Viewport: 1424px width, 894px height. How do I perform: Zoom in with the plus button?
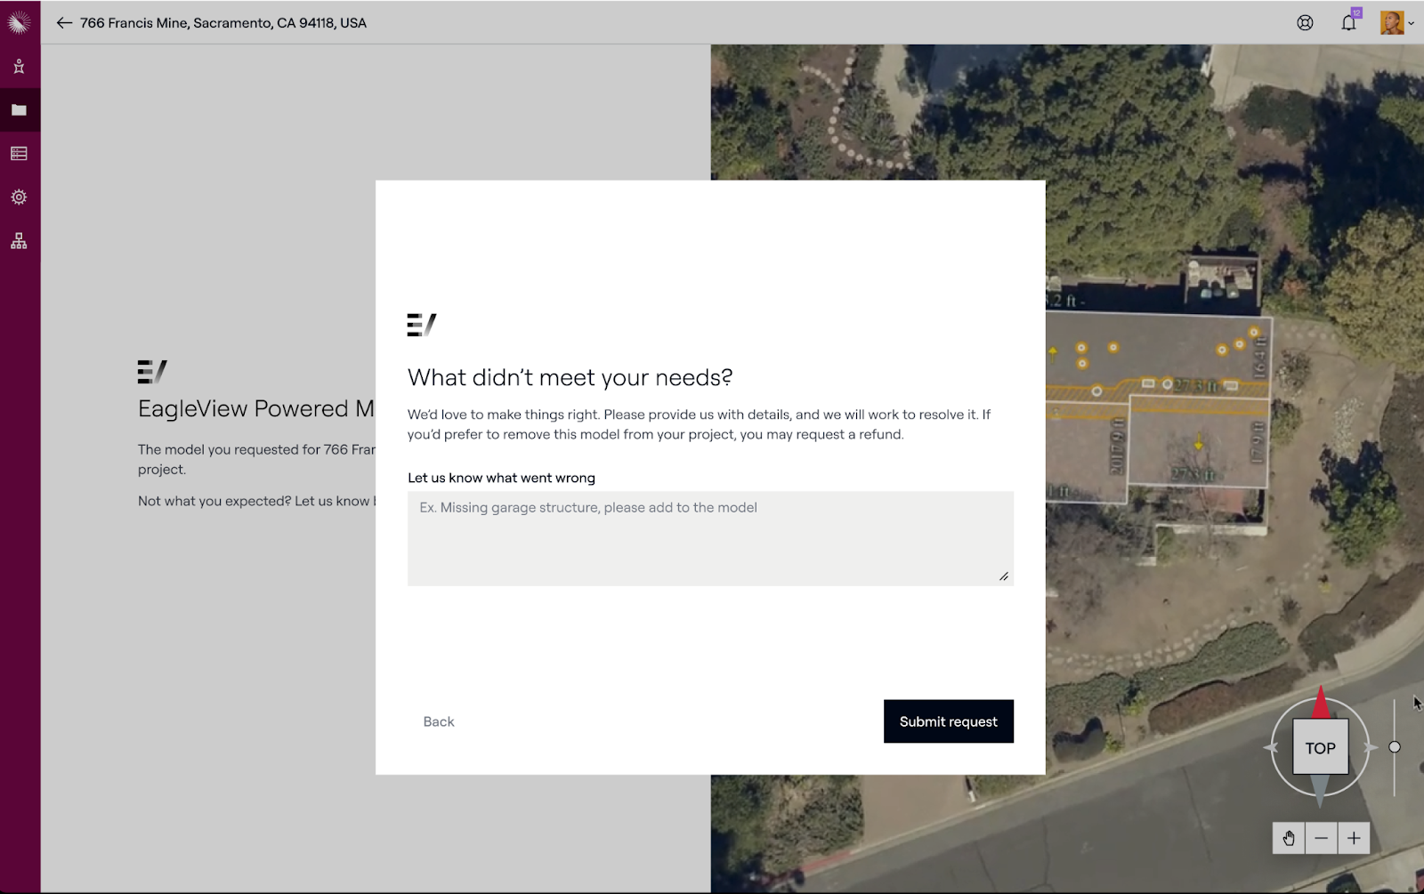tap(1354, 838)
